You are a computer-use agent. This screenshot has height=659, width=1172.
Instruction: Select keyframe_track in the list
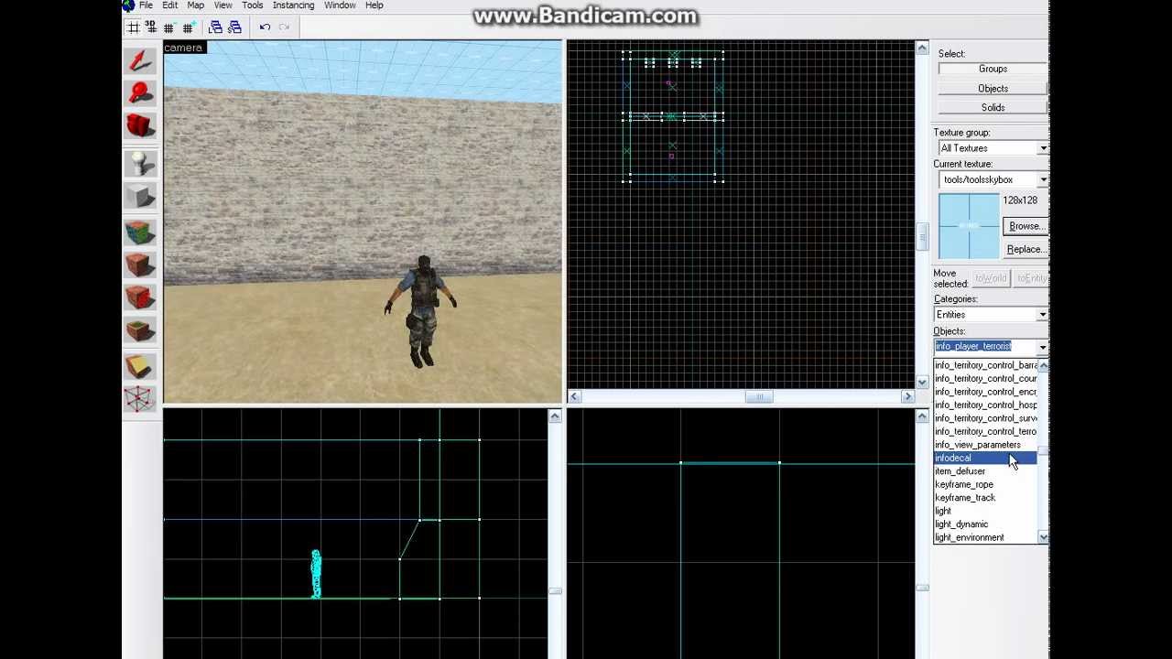pyautogui.click(x=986, y=498)
